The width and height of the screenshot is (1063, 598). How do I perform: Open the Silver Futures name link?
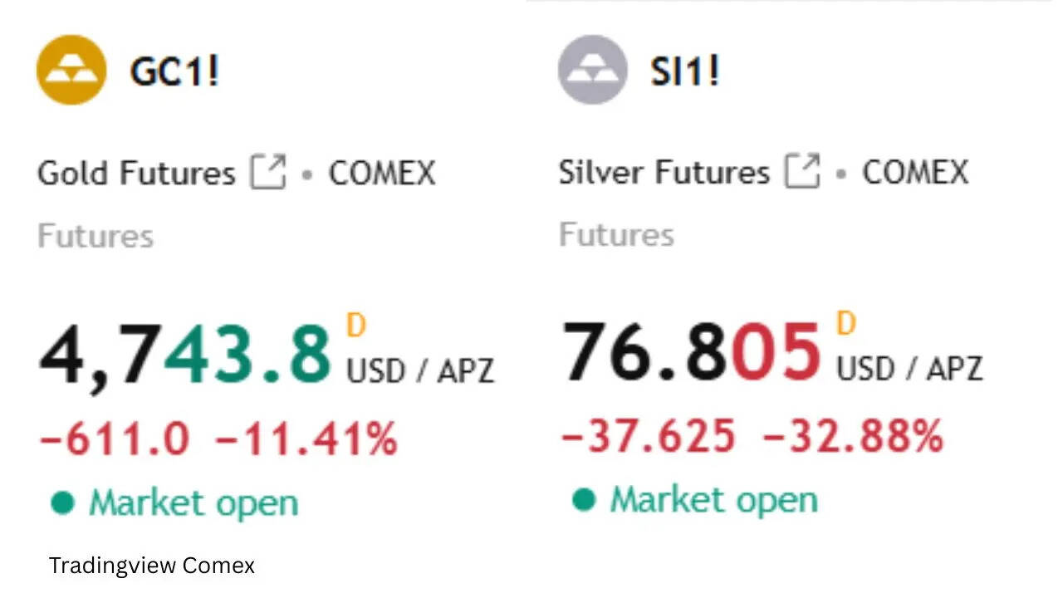pyautogui.click(x=664, y=173)
